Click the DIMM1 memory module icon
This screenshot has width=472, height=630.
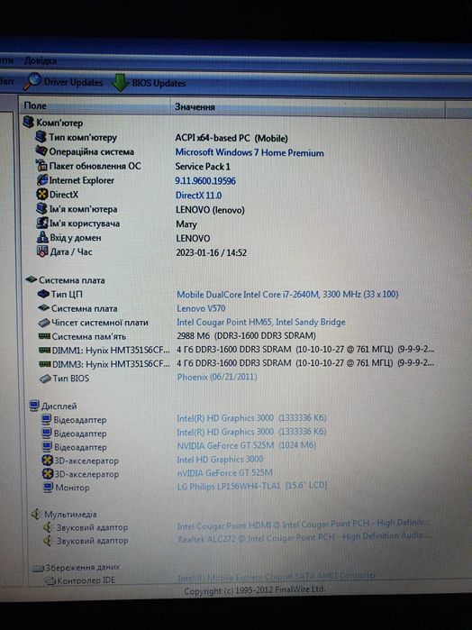[45, 351]
